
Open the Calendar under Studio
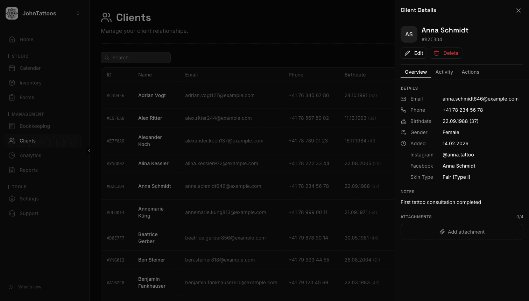point(30,68)
